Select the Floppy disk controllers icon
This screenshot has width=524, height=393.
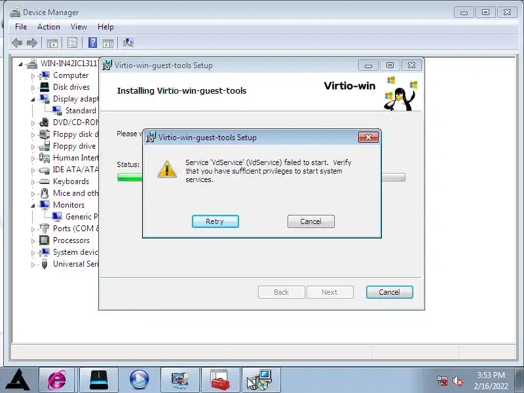pos(44,134)
